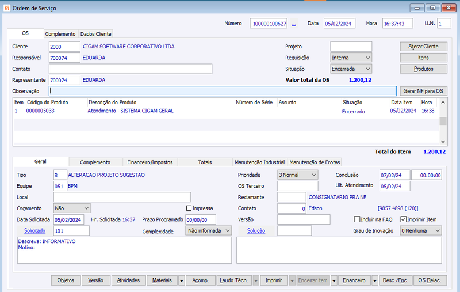
Task: Click into the Observação input field
Action: tap(223, 91)
